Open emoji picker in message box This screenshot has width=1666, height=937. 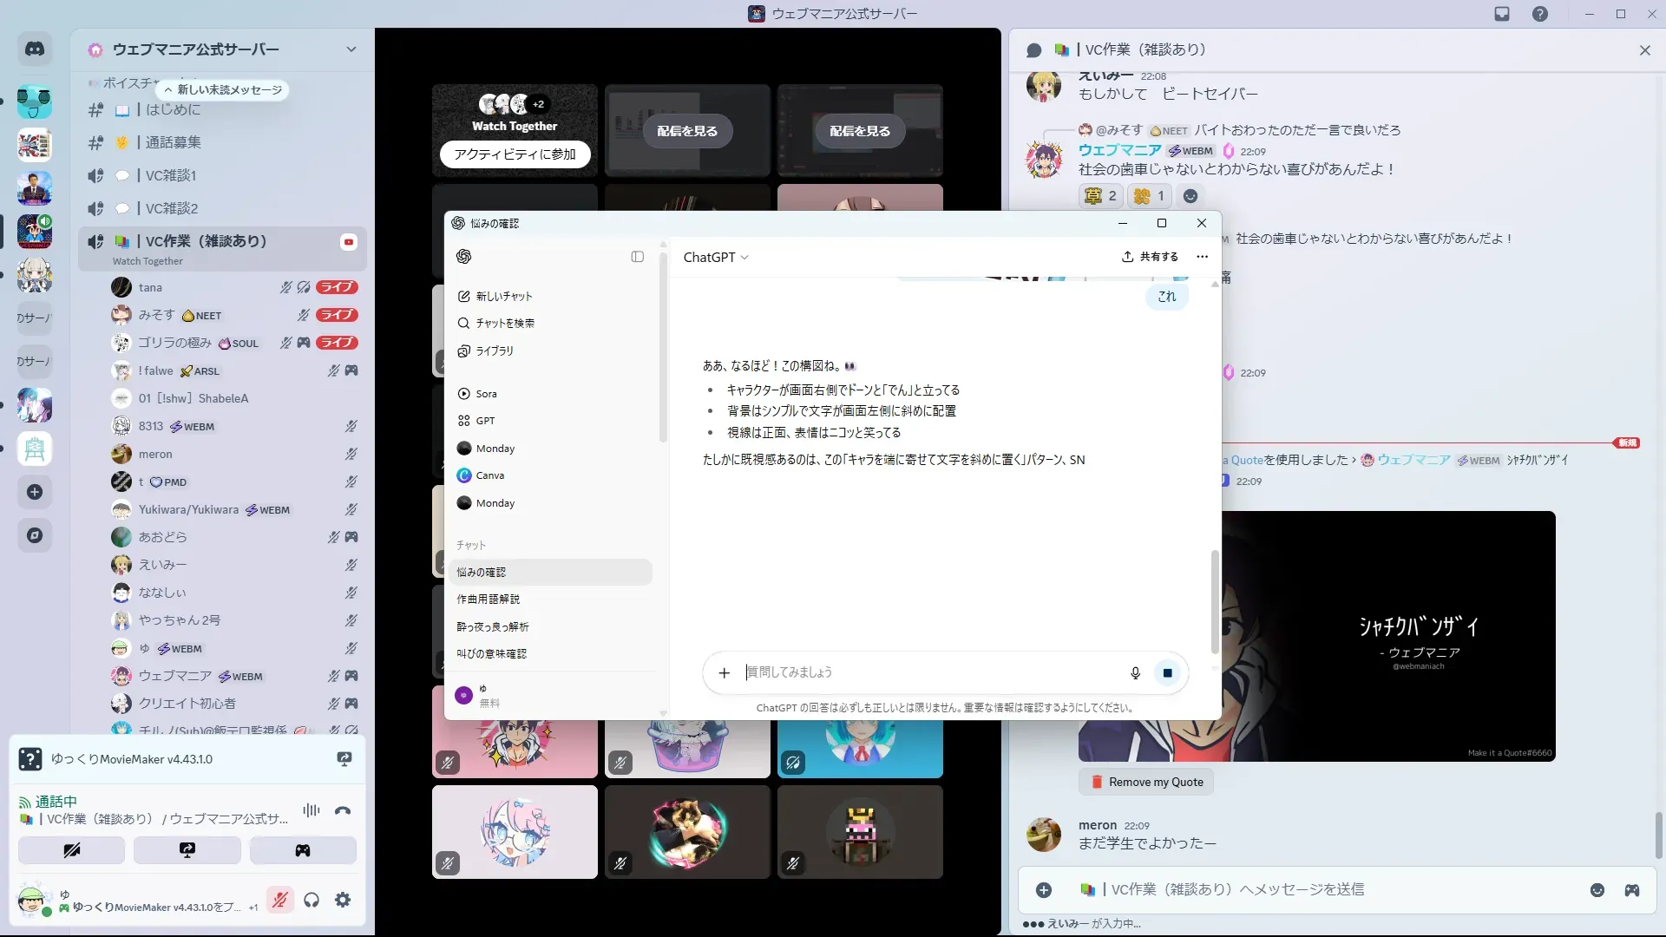(x=1597, y=890)
